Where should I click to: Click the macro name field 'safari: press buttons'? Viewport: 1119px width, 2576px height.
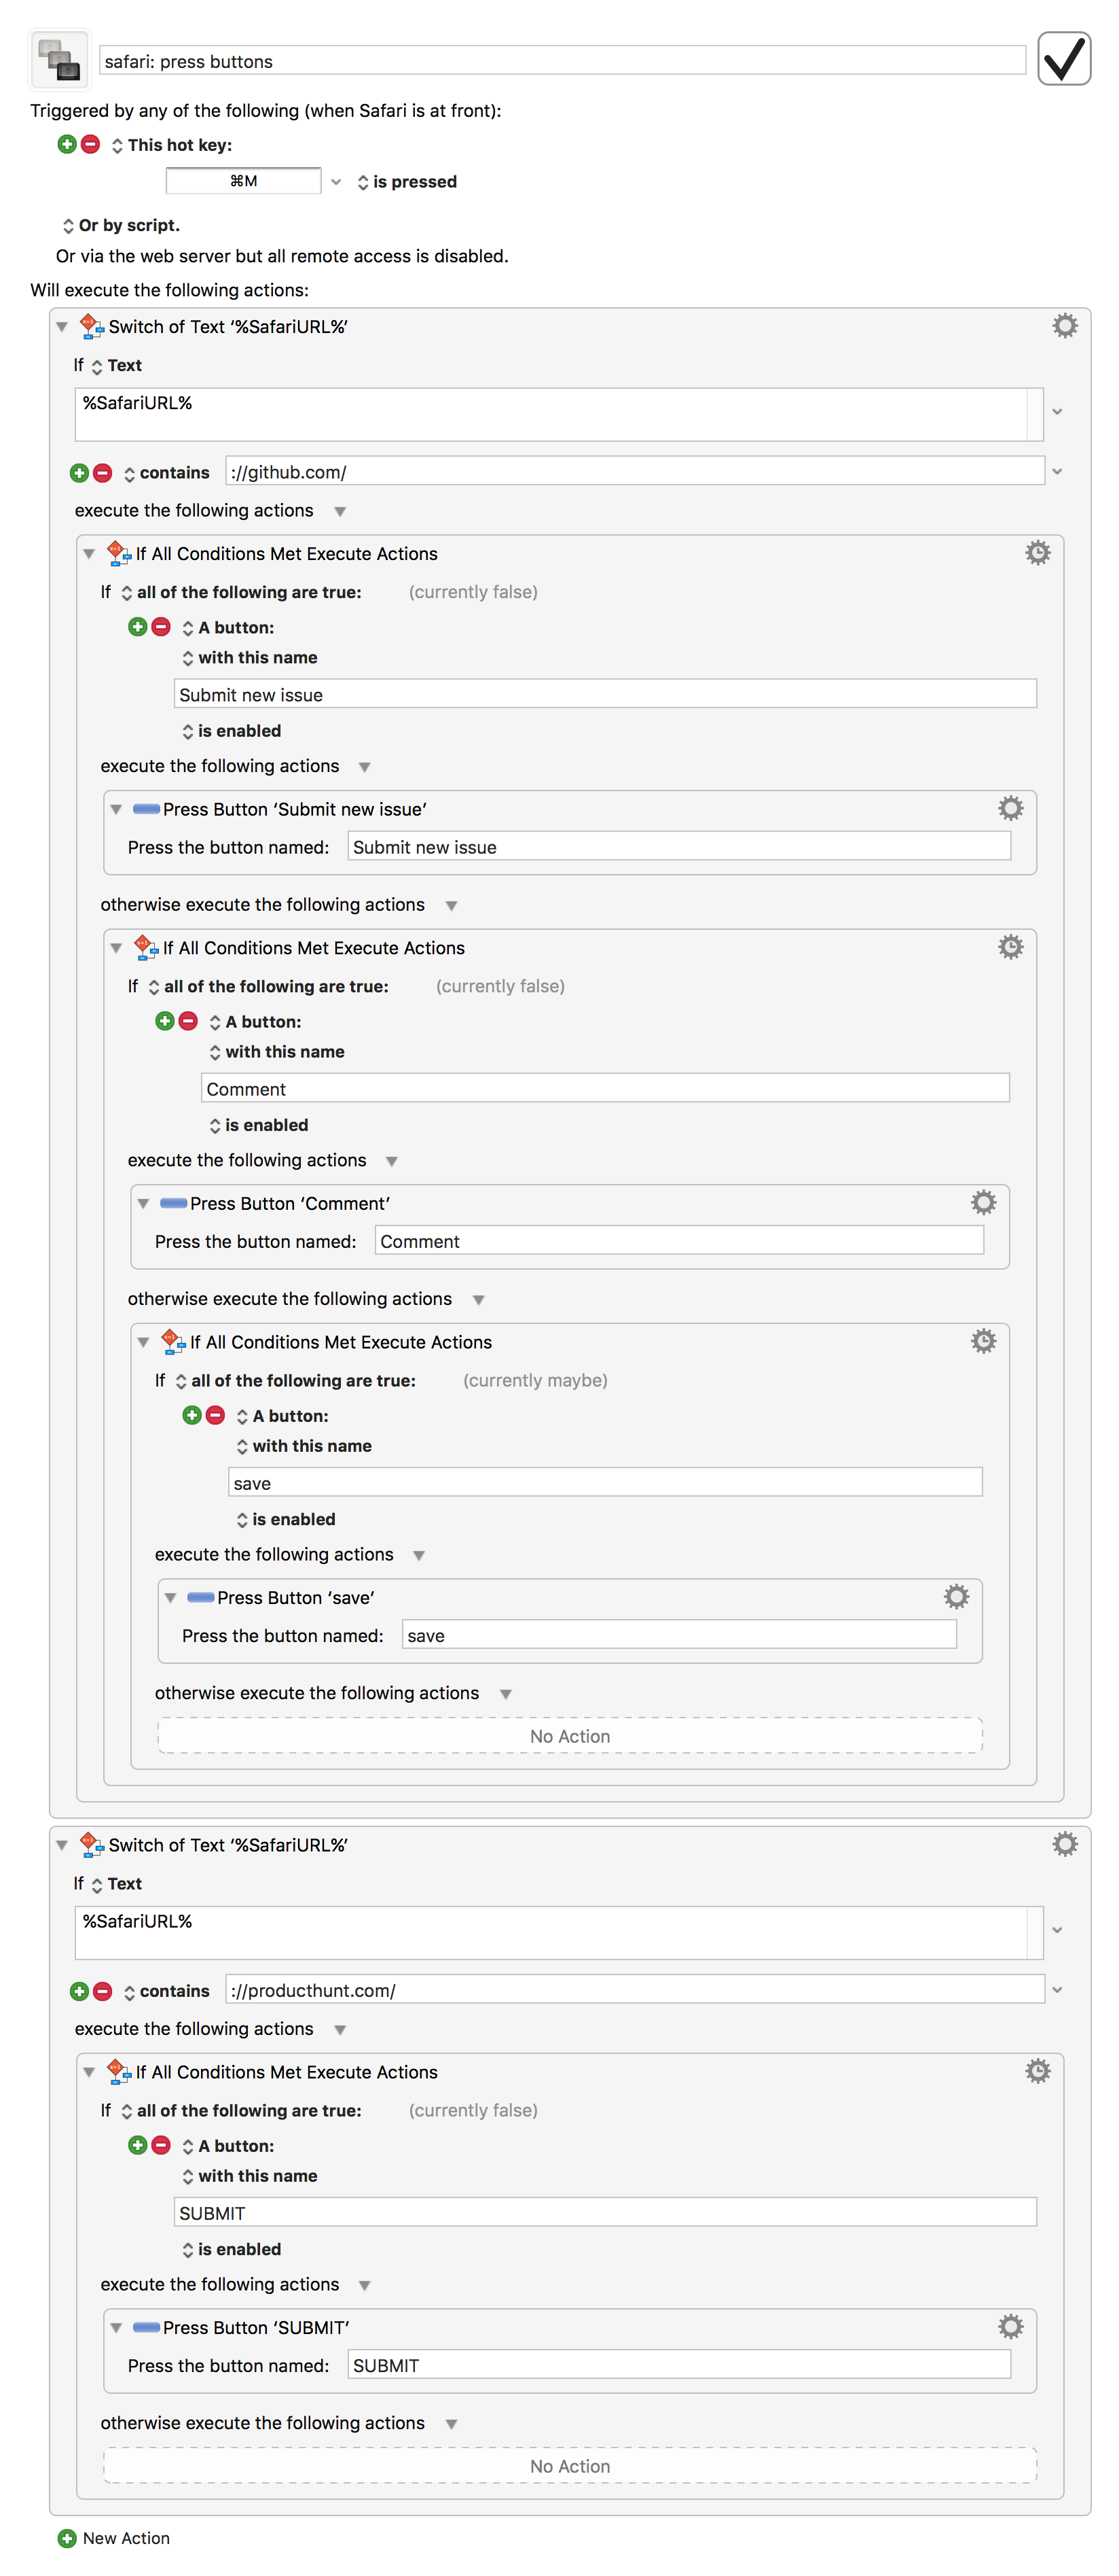pyautogui.click(x=562, y=61)
